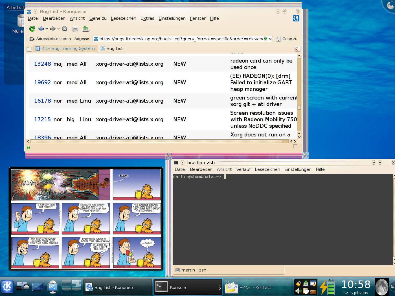Expand the Back button history dropdown
Viewport: 395px width, 296px height.
point(47,29)
